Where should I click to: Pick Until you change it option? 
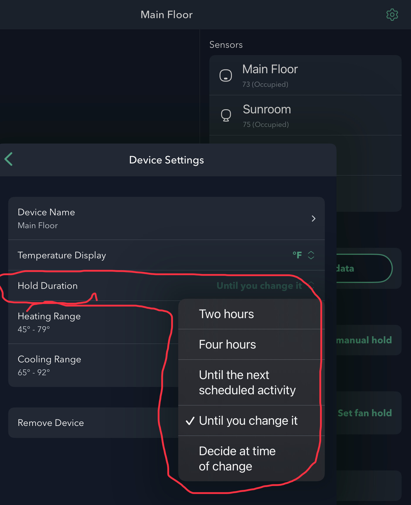[x=248, y=421]
